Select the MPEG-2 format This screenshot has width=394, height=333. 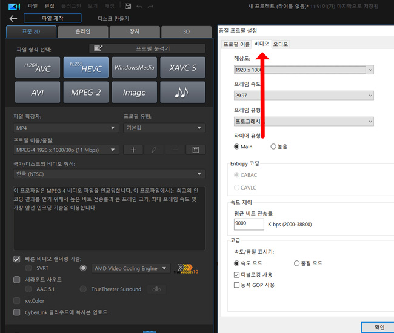[x=86, y=92]
